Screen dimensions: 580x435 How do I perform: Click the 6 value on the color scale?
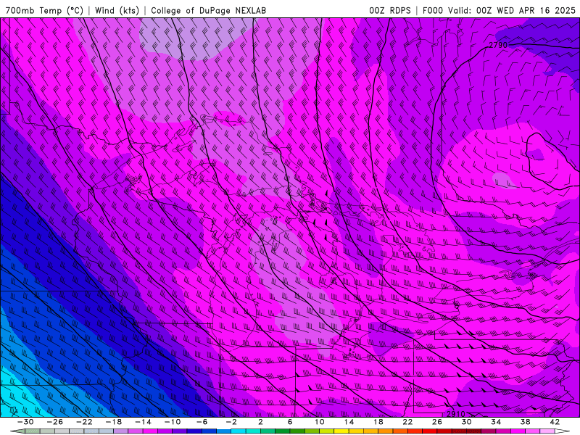[290, 422]
